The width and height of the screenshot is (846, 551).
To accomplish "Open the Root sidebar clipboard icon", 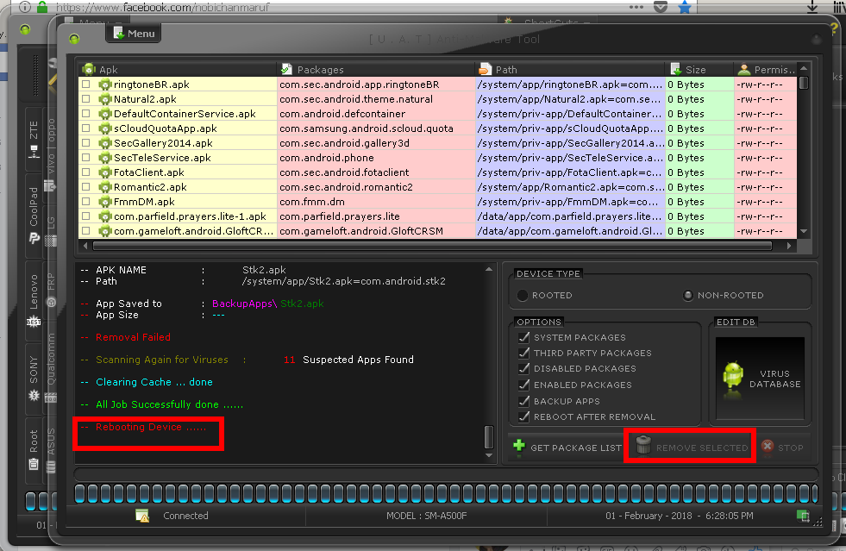I will tap(34, 464).
